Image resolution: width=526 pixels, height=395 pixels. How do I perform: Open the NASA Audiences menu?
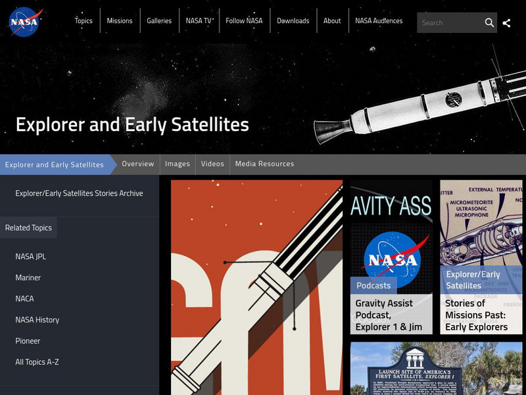tap(378, 20)
